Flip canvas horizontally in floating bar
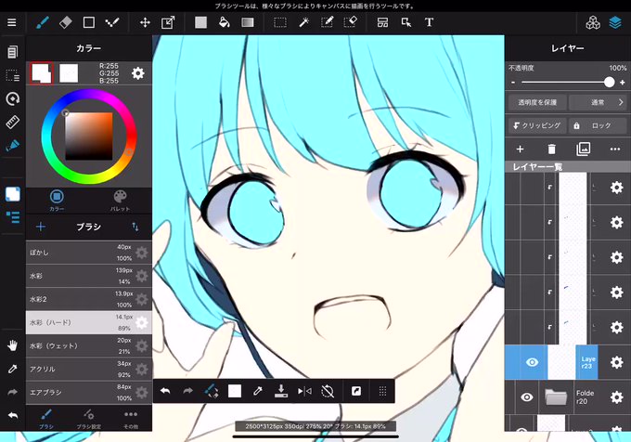This screenshot has width=631, height=442. (x=304, y=391)
